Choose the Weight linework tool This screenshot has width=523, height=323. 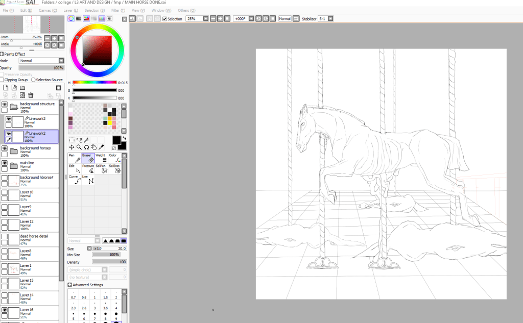click(x=102, y=158)
